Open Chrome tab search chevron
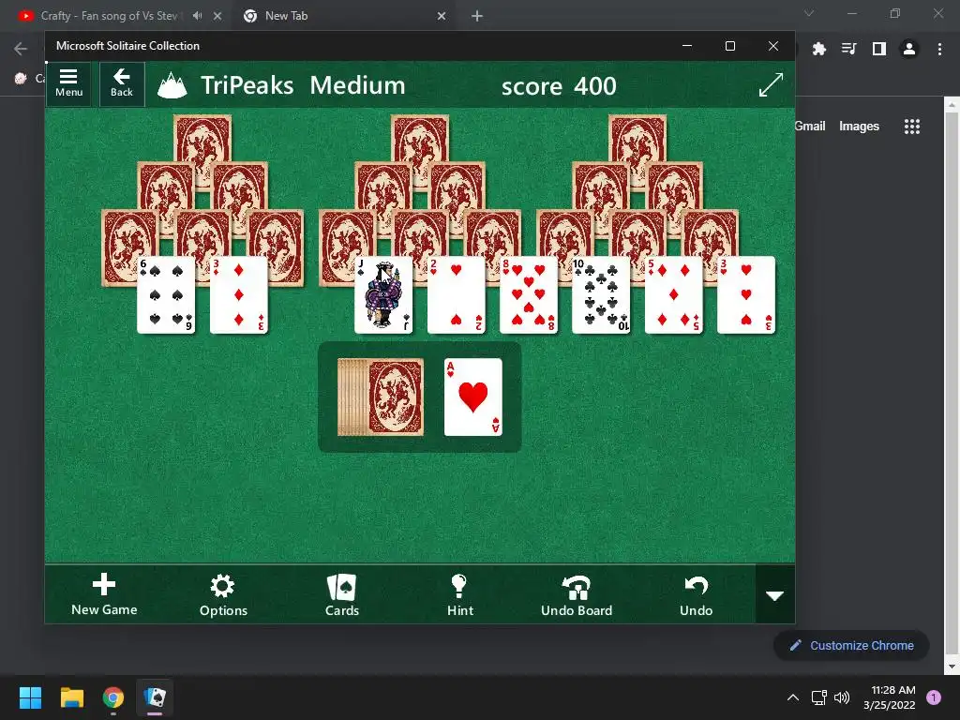This screenshot has height=720, width=960. coord(809,13)
